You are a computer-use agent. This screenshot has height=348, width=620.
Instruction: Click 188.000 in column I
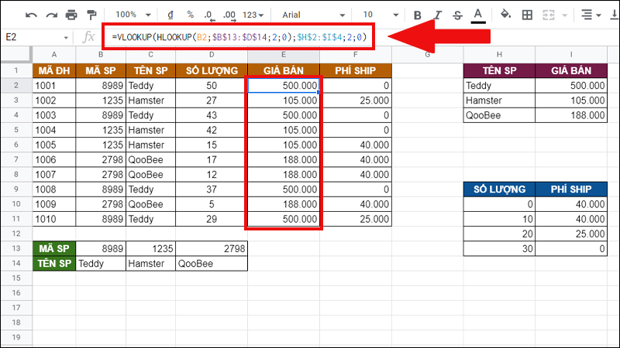pyautogui.click(x=571, y=115)
